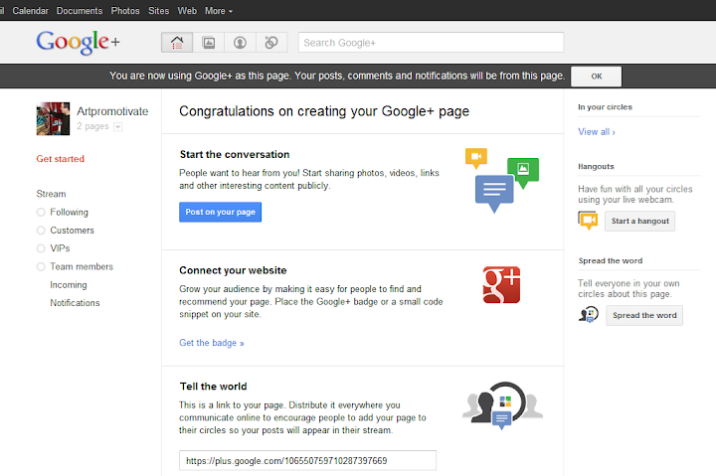
Task: Open Web from the top bar
Action: (187, 11)
